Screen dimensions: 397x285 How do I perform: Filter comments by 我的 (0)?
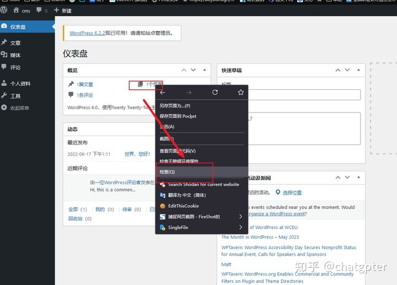pyautogui.click(x=105, y=209)
